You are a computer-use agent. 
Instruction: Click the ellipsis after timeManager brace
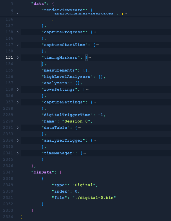84,153
